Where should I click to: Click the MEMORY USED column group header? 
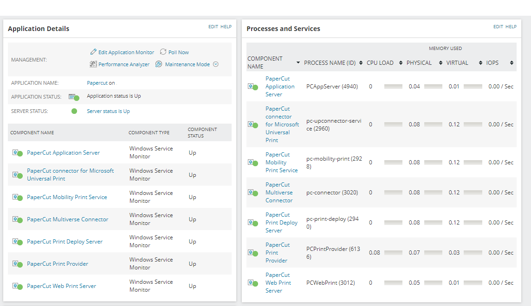coord(445,48)
